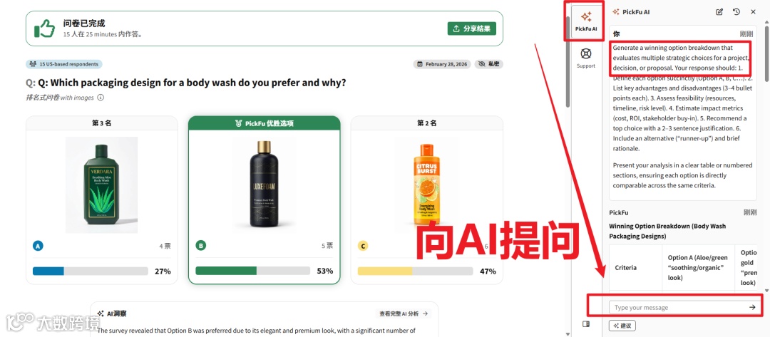
Task: Click the 私密 privacy eye badge
Action: click(x=488, y=64)
